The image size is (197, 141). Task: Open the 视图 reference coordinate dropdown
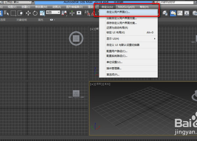tap(53, 12)
